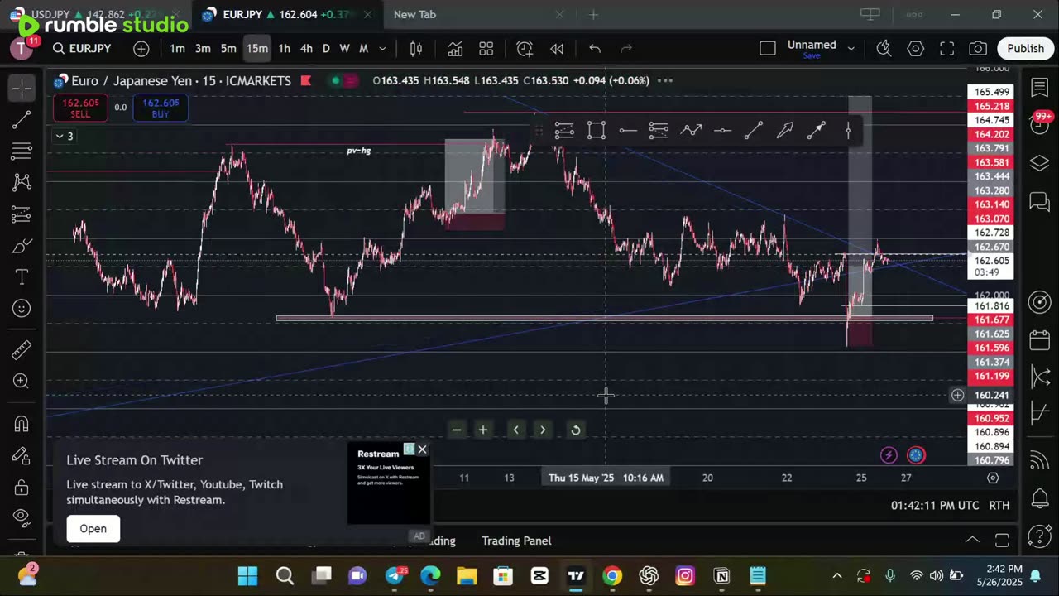This screenshot has height=596, width=1059.
Task: Open the indicators menu
Action: click(x=455, y=49)
